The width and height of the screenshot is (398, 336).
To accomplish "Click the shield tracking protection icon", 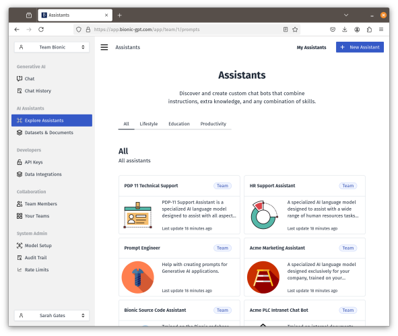I will pyautogui.click(x=79, y=30).
